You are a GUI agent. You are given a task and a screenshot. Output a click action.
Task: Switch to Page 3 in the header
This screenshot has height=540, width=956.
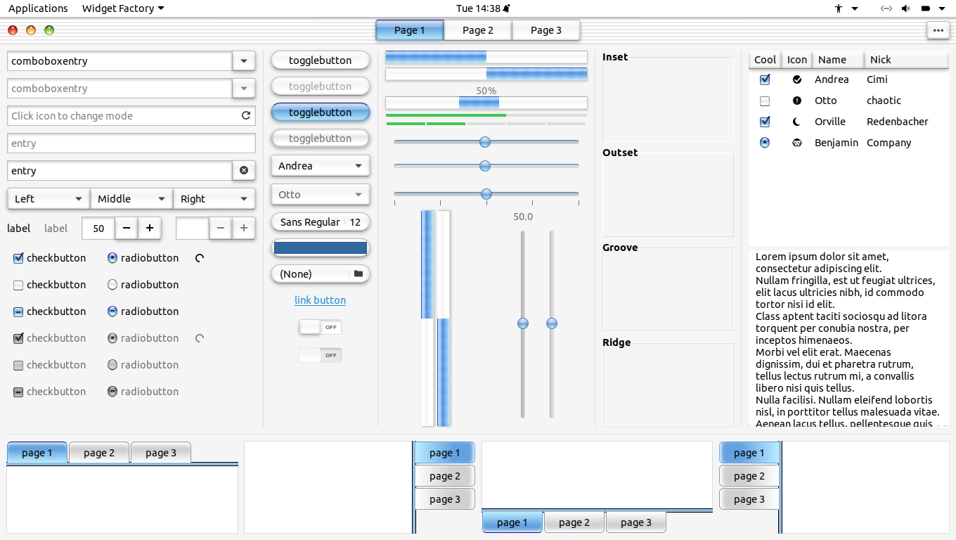click(x=546, y=30)
